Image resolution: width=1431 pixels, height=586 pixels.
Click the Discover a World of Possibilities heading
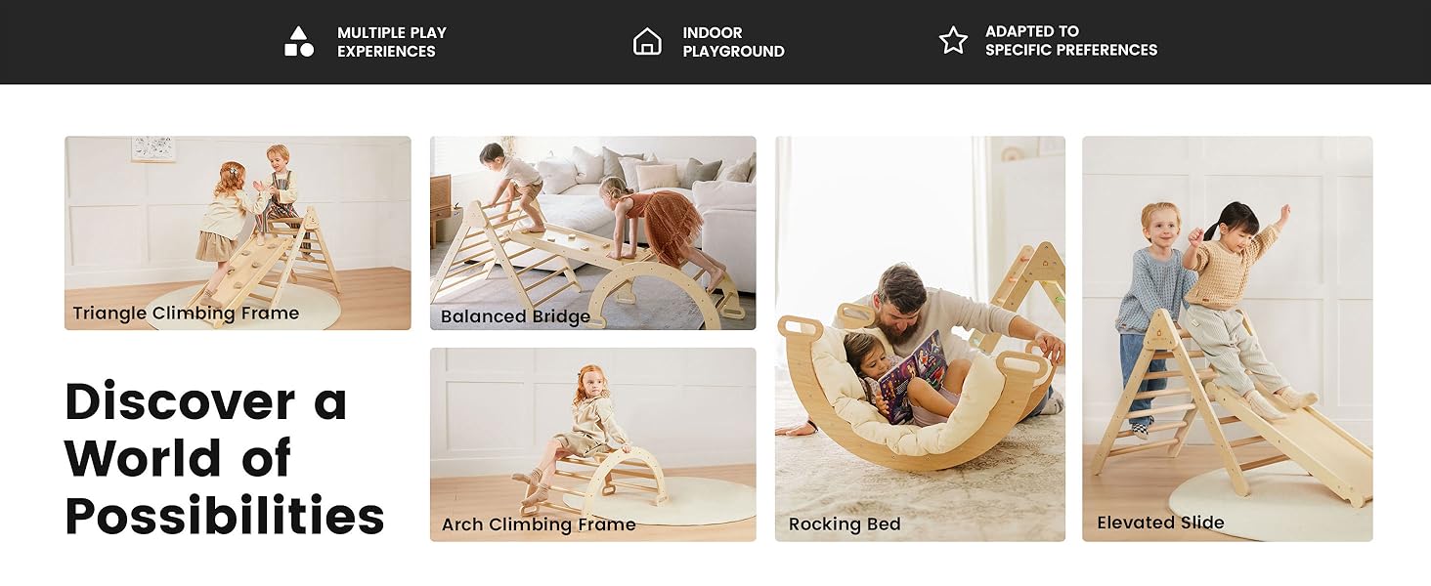tap(225, 458)
